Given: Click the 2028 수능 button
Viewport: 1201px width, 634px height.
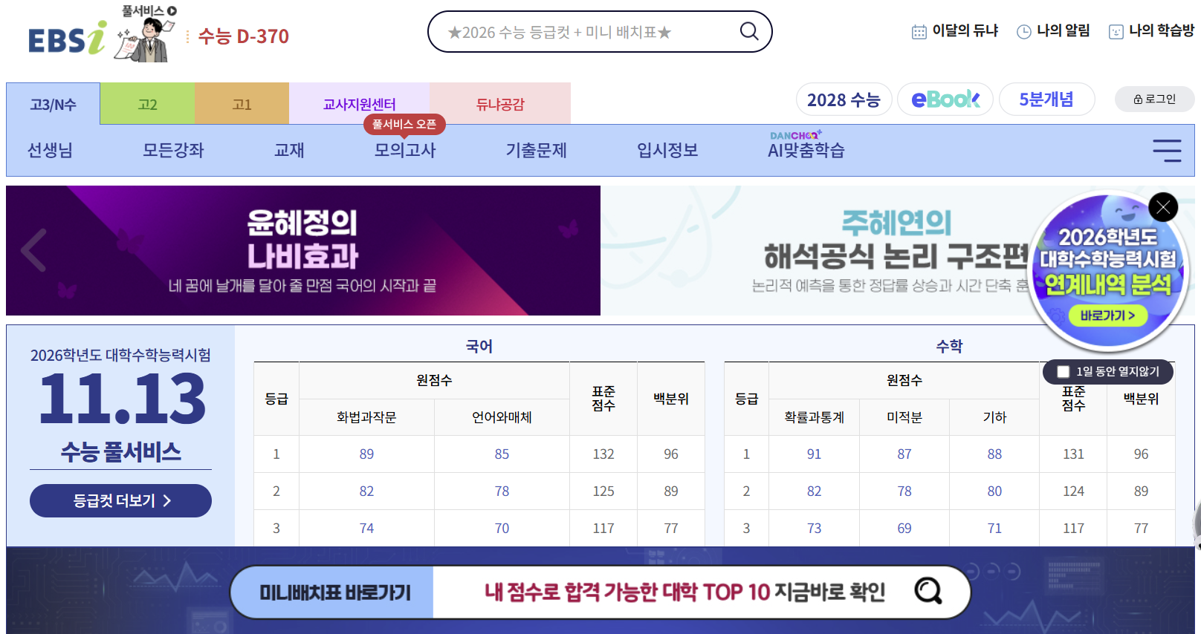Looking at the screenshot, I should 844,99.
